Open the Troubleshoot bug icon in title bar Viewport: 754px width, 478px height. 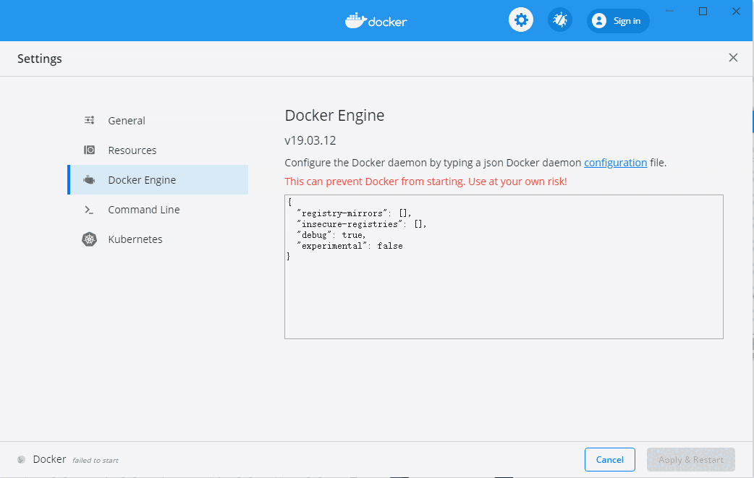coord(559,20)
